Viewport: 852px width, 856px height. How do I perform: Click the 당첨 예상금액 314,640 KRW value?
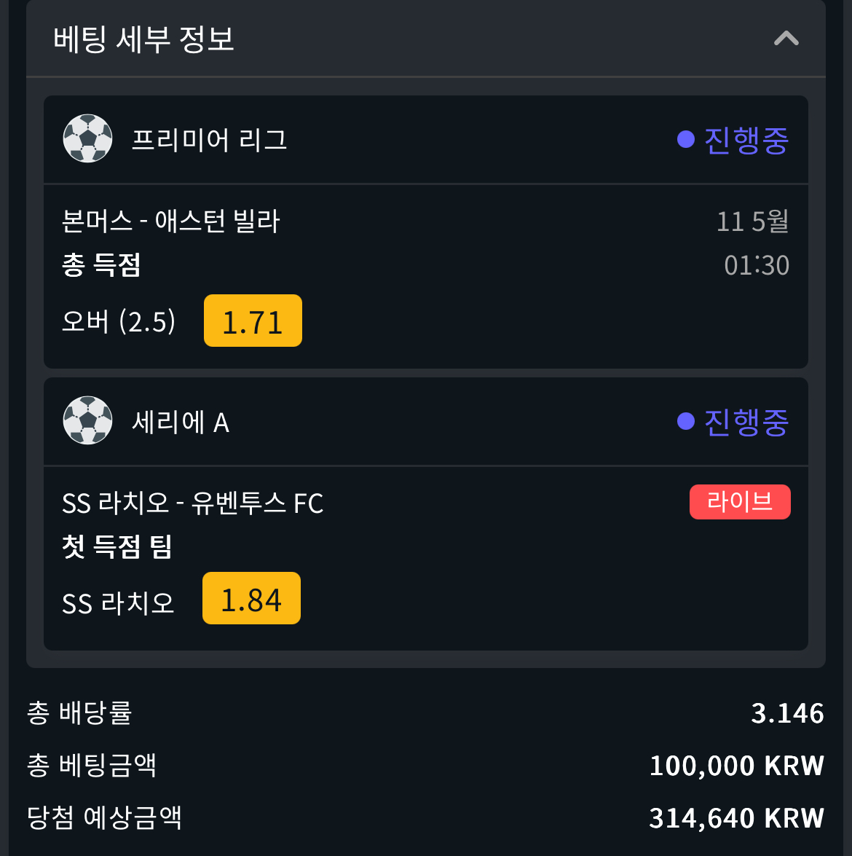[736, 818]
